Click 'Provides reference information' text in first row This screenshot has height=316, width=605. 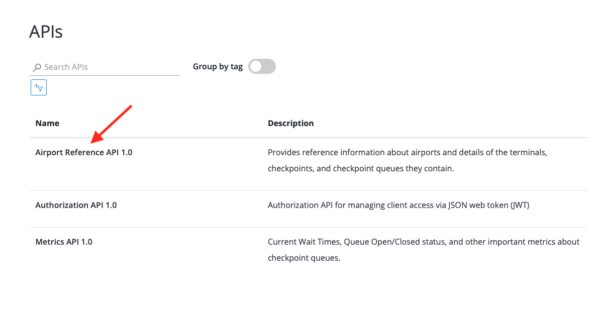coord(321,152)
